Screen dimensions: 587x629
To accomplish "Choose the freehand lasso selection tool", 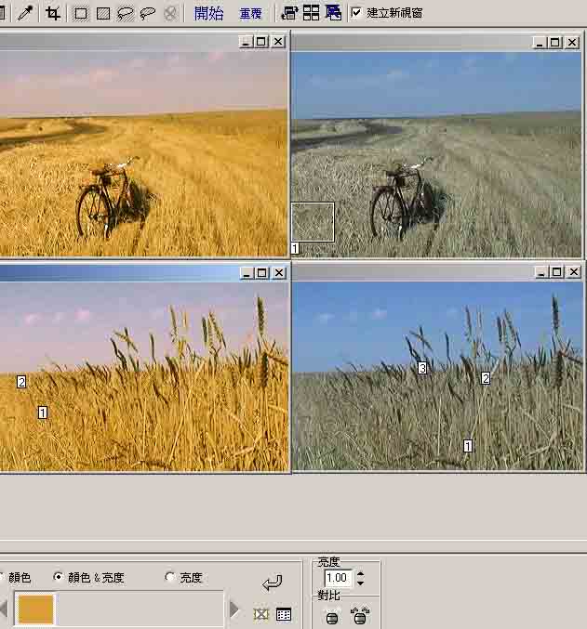I will pyautogui.click(x=126, y=13).
